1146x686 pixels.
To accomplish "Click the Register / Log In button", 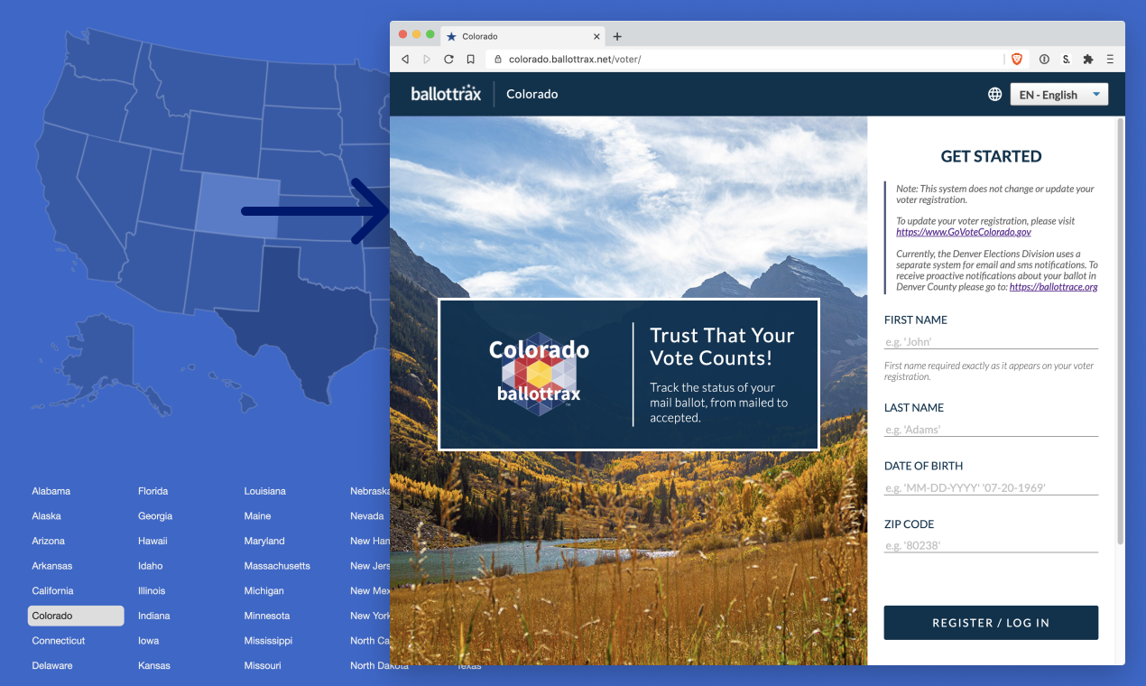I will (991, 623).
